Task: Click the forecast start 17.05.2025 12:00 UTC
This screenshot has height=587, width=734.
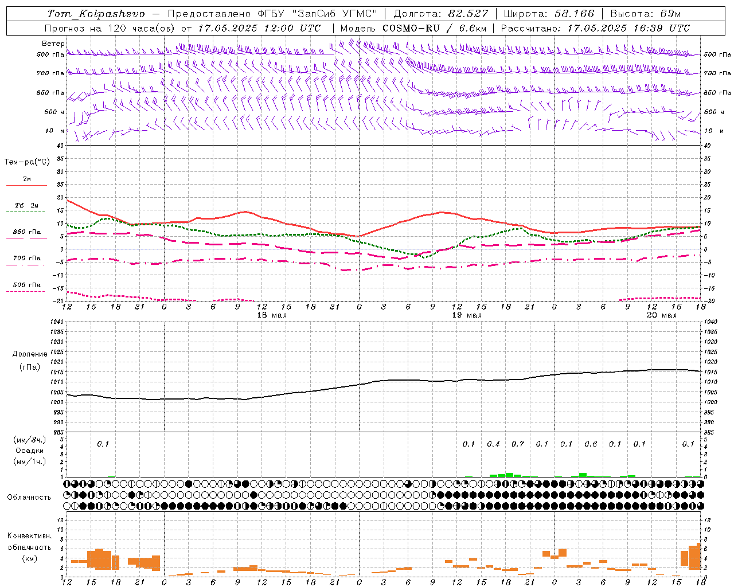Action: pos(259,28)
